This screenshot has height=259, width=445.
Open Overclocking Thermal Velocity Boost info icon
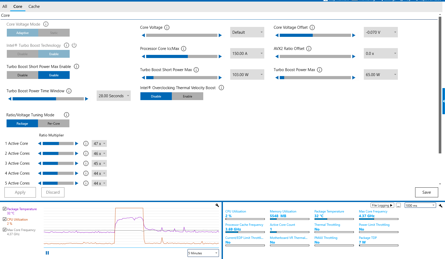pos(221,88)
